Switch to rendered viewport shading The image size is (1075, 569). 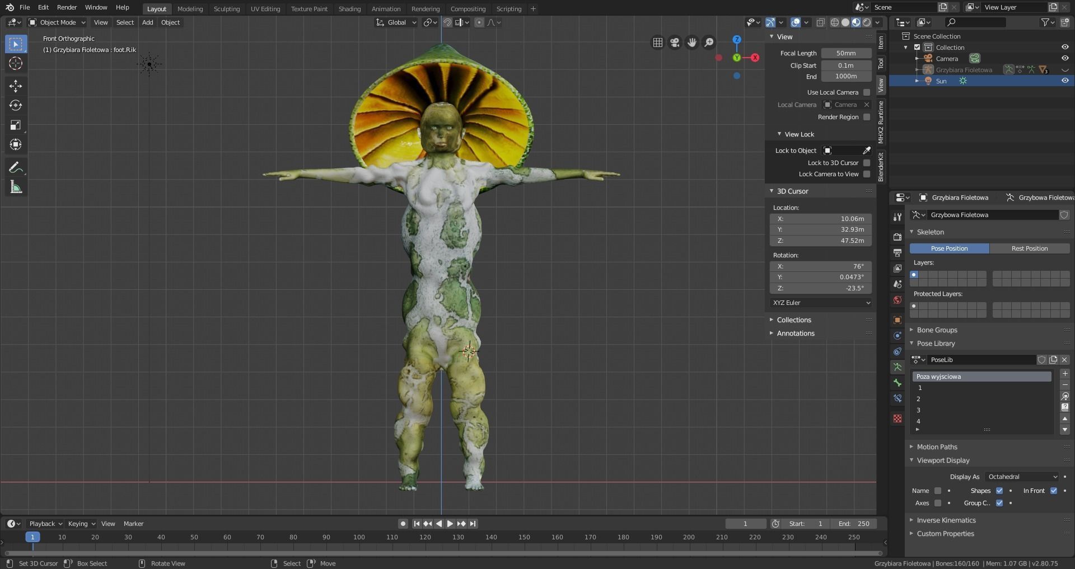[x=867, y=22]
